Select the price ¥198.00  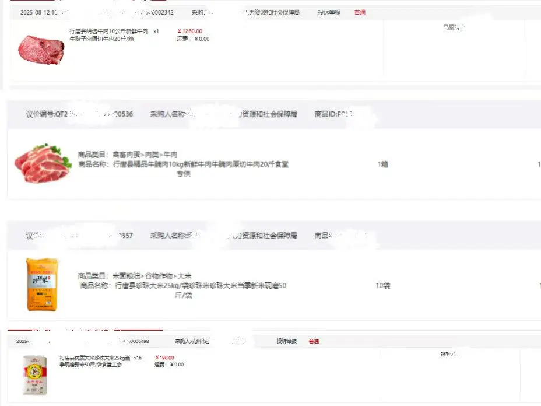[164, 358]
